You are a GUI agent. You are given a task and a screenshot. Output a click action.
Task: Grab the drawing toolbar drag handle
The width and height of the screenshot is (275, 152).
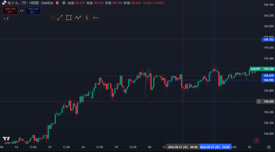[x=52, y=18]
